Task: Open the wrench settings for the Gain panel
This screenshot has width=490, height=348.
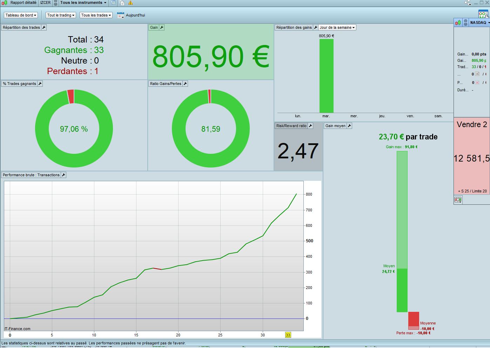Action: tap(162, 27)
